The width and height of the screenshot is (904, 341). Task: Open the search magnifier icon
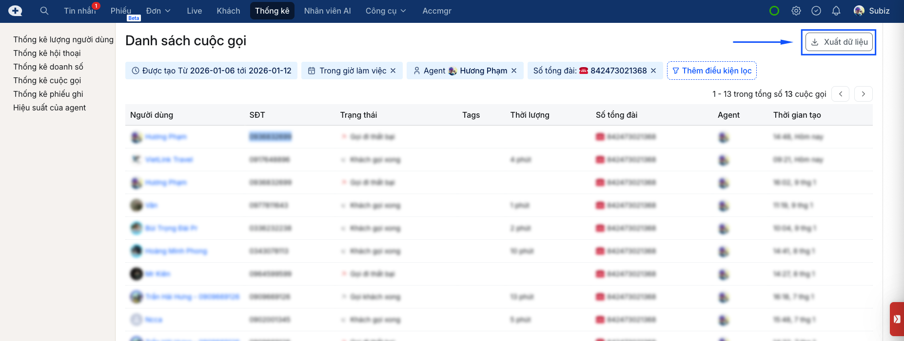point(44,11)
